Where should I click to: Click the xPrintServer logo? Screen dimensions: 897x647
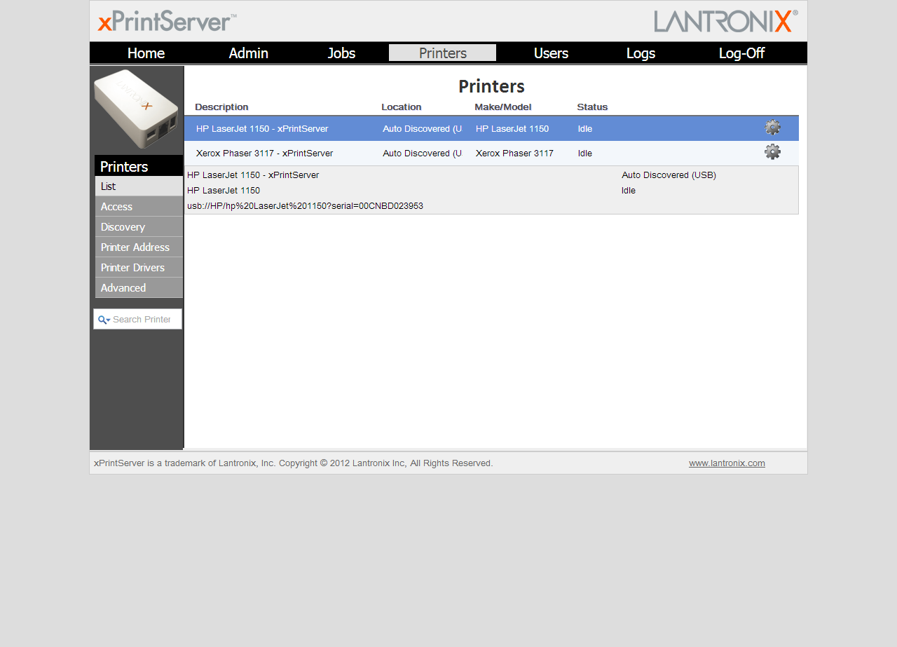167,21
